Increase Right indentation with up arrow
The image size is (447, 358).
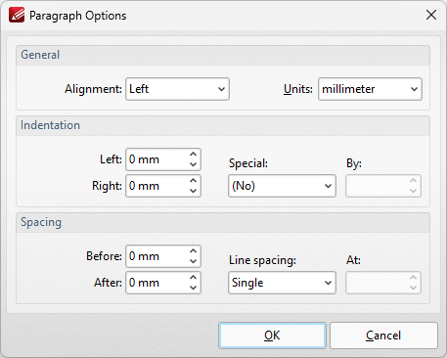[x=193, y=180]
